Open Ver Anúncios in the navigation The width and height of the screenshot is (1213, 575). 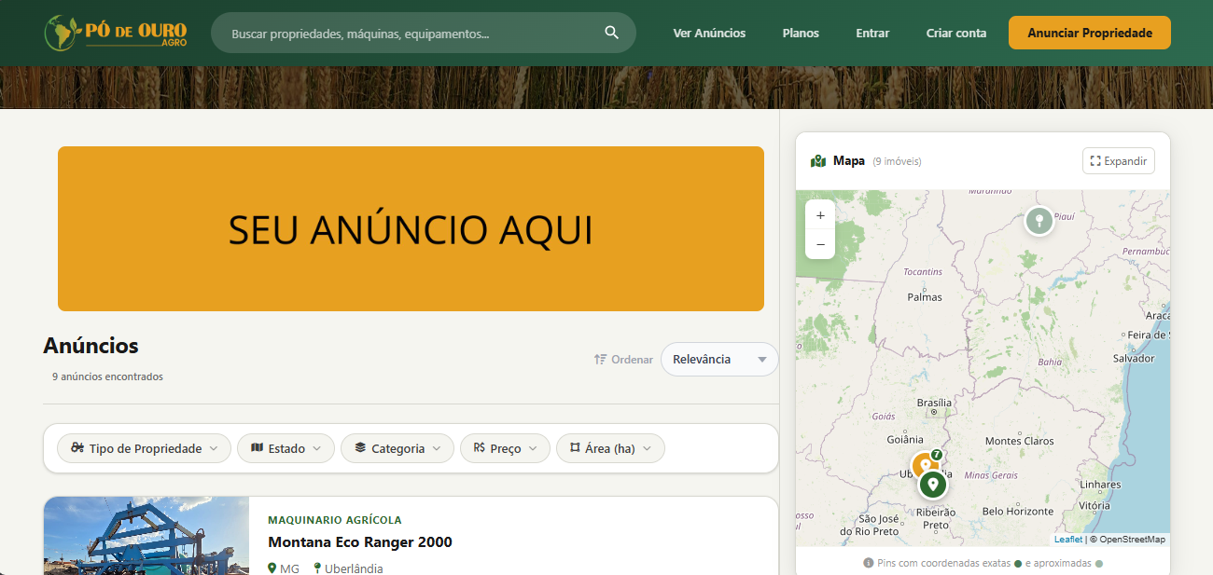[x=709, y=33]
